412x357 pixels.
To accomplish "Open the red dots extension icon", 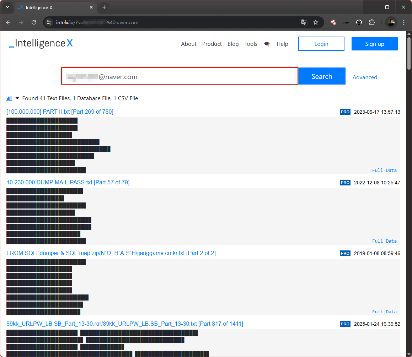I will point(333,23).
